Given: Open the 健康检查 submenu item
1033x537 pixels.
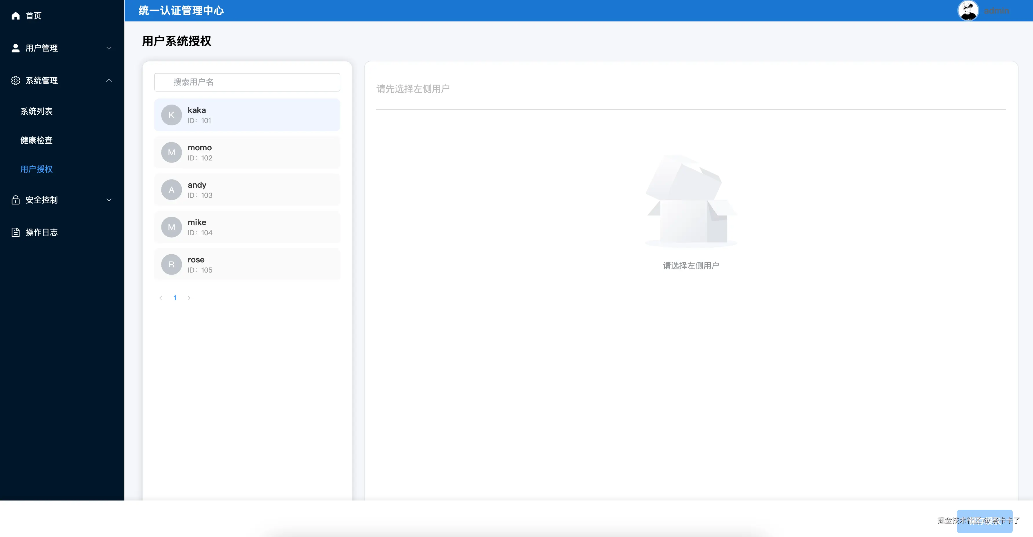Looking at the screenshot, I should 37,140.
